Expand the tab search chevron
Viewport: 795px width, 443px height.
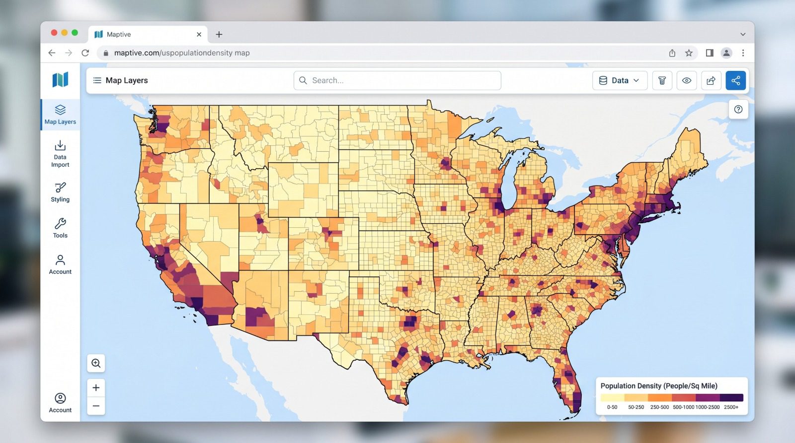743,34
